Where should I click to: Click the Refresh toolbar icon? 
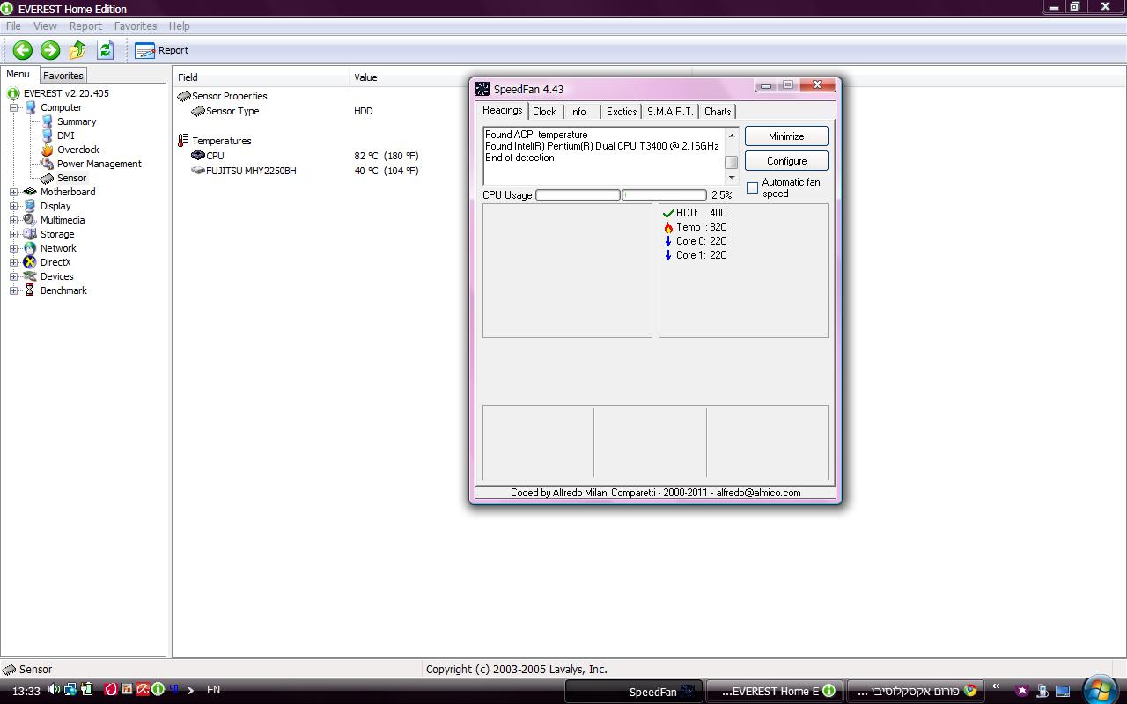(105, 50)
